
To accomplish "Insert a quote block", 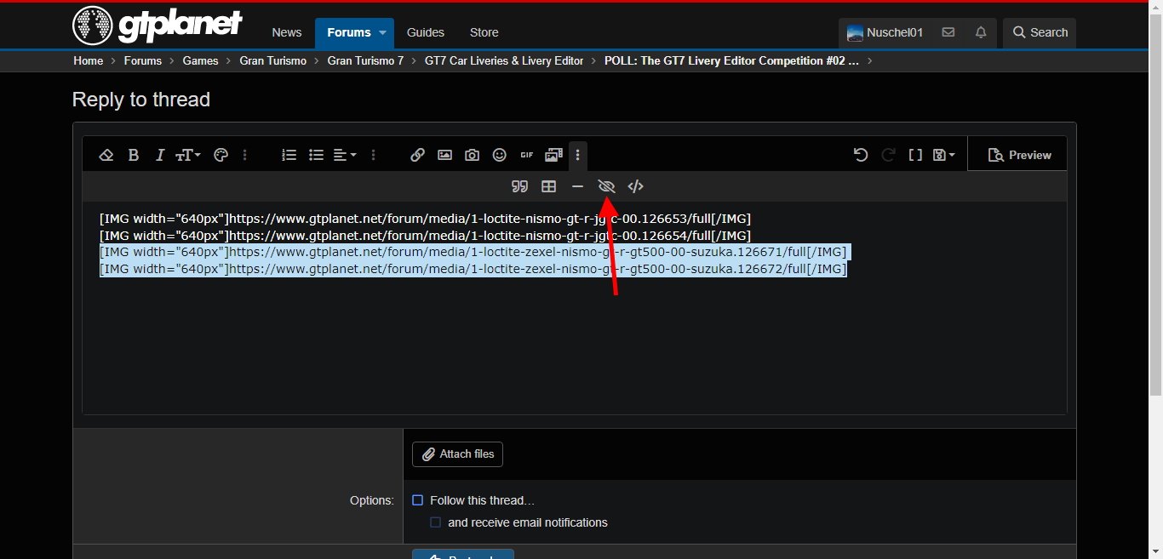I will (x=519, y=186).
